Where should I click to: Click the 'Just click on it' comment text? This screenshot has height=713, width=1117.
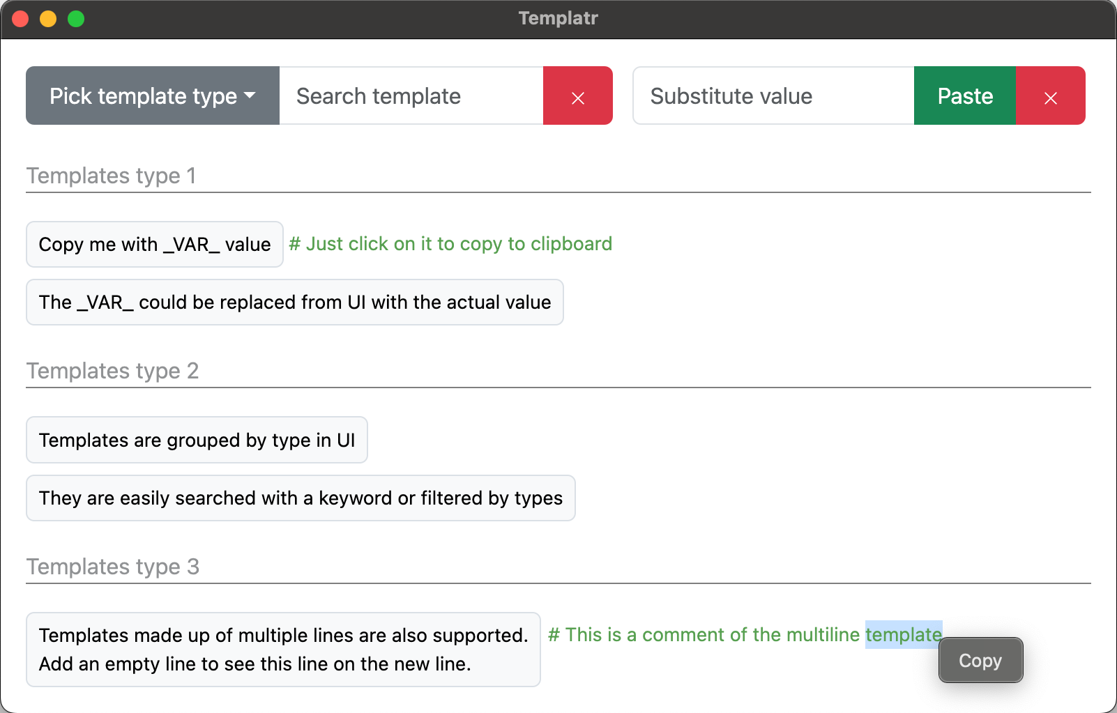tap(450, 244)
